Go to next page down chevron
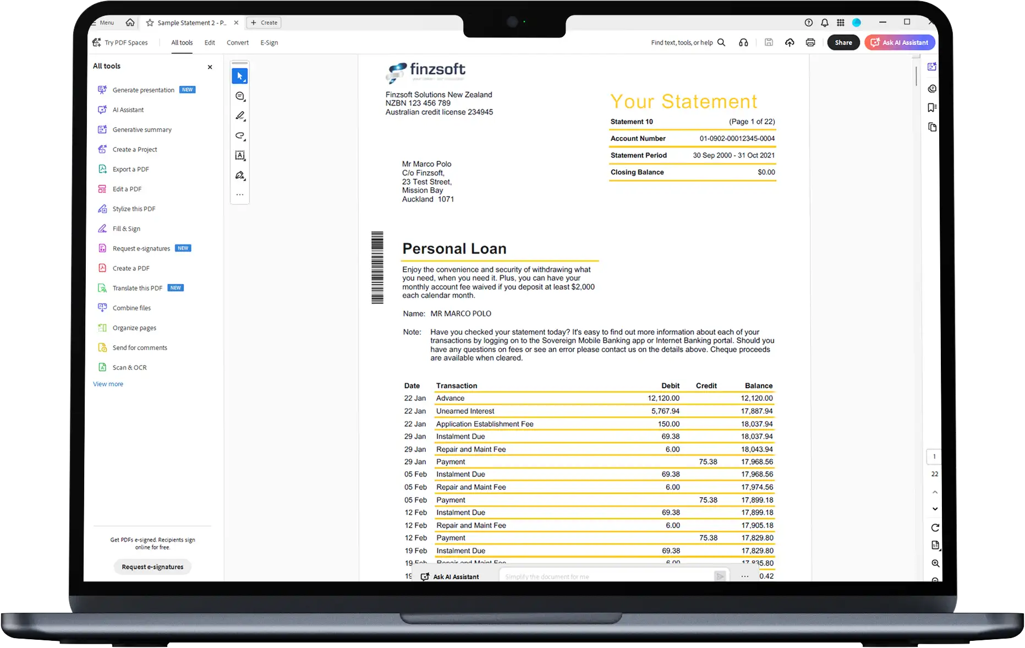This screenshot has height=648, width=1025. point(935,509)
